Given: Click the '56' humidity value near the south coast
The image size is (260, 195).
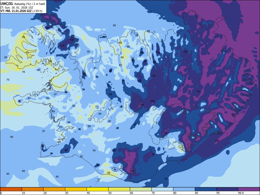Looking at the screenshot, I should click(109, 173).
